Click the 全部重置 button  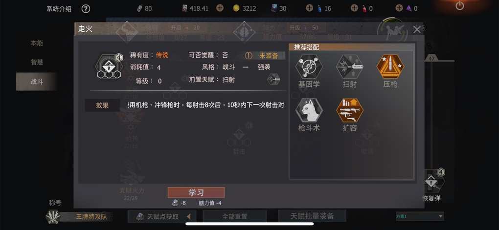pos(234,217)
